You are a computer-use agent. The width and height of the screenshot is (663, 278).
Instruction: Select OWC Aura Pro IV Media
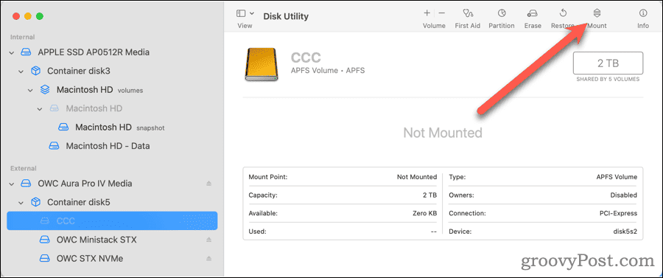point(85,183)
